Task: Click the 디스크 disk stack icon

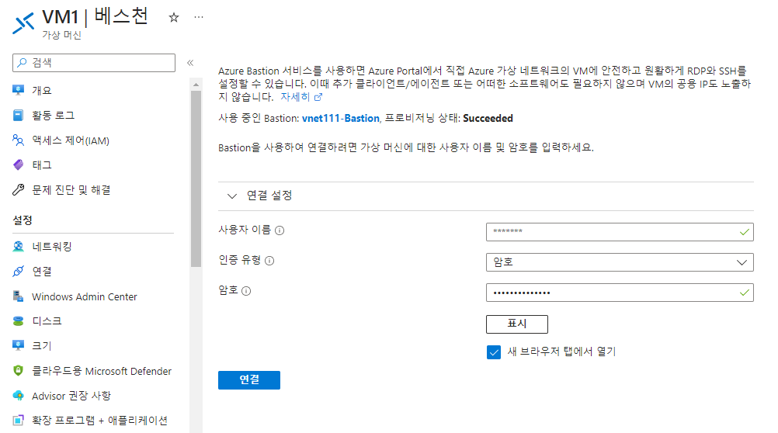Action: [19, 321]
